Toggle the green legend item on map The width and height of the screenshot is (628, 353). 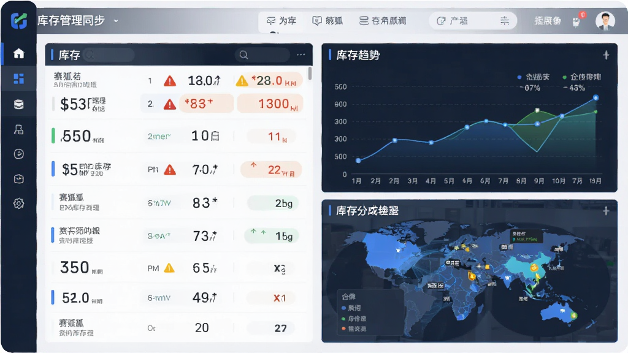(354, 319)
